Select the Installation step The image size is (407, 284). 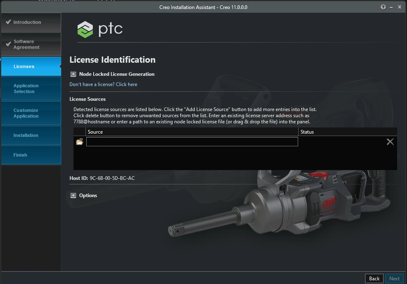[31, 135]
